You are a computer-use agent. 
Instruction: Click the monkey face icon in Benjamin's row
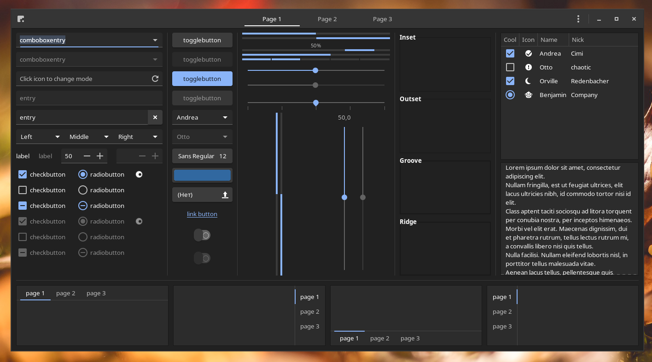point(528,95)
